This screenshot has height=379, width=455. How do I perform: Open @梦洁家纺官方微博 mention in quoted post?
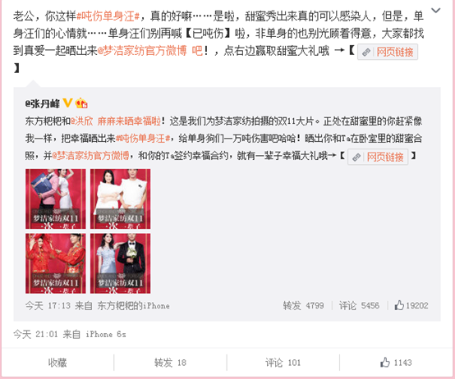[90, 156]
